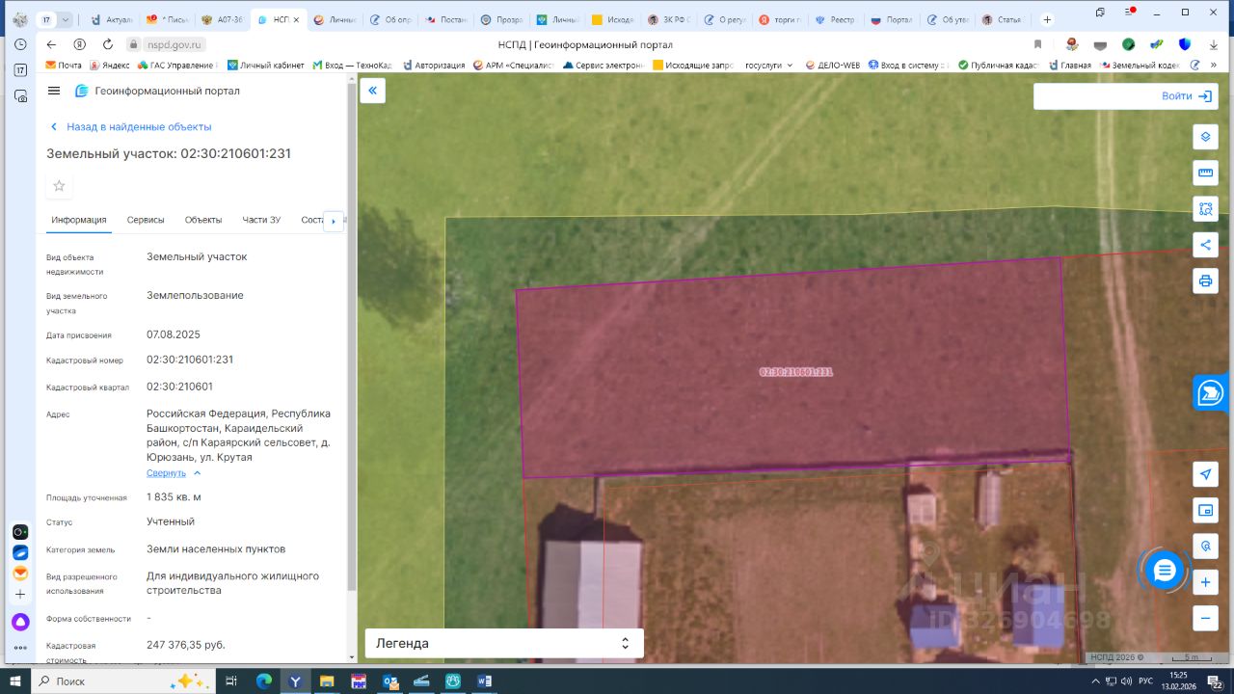Open the map layers panel
Viewport: 1234px width, 694px height.
pyautogui.click(x=1205, y=137)
